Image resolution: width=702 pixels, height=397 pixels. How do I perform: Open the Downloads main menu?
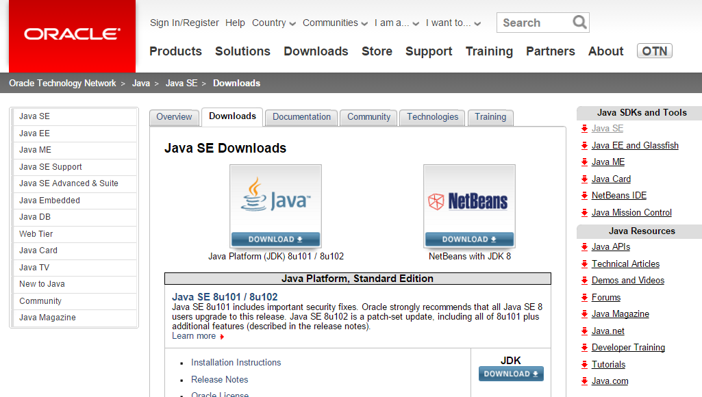pyautogui.click(x=316, y=51)
